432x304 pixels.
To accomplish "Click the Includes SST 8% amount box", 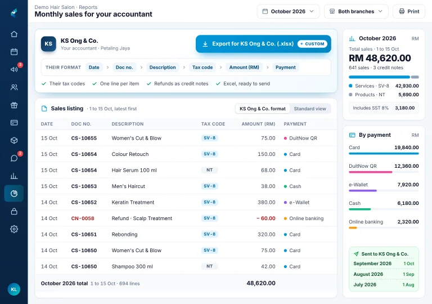I will tap(384, 108).
